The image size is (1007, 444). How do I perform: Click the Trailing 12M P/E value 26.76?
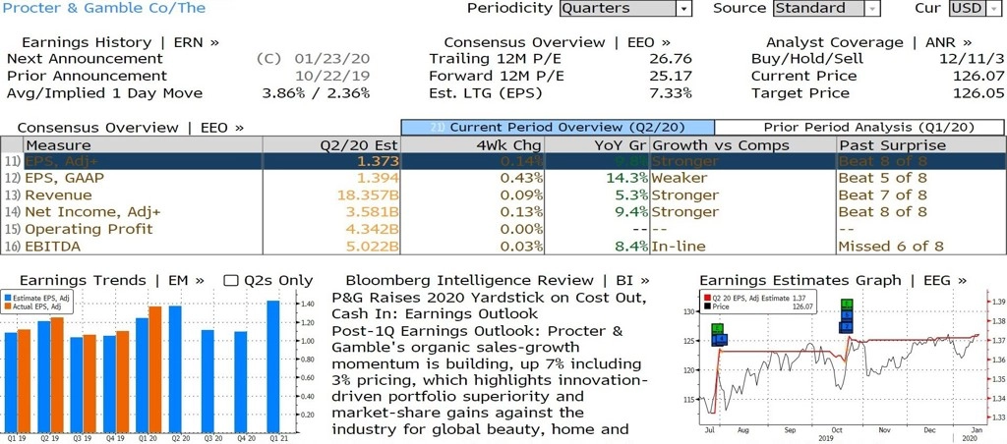tap(671, 59)
